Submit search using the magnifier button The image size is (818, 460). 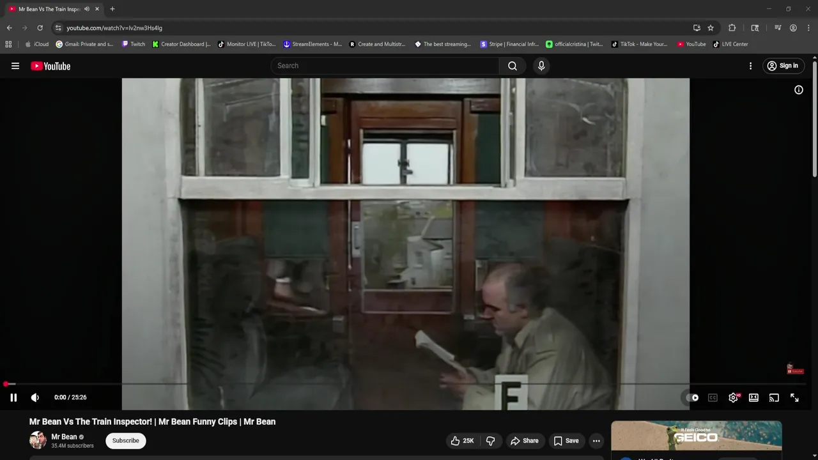pyautogui.click(x=513, y=66)
